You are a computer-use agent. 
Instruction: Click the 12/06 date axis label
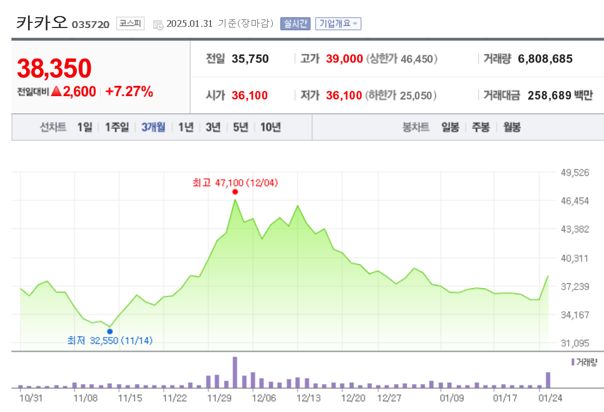coord(264,398)
